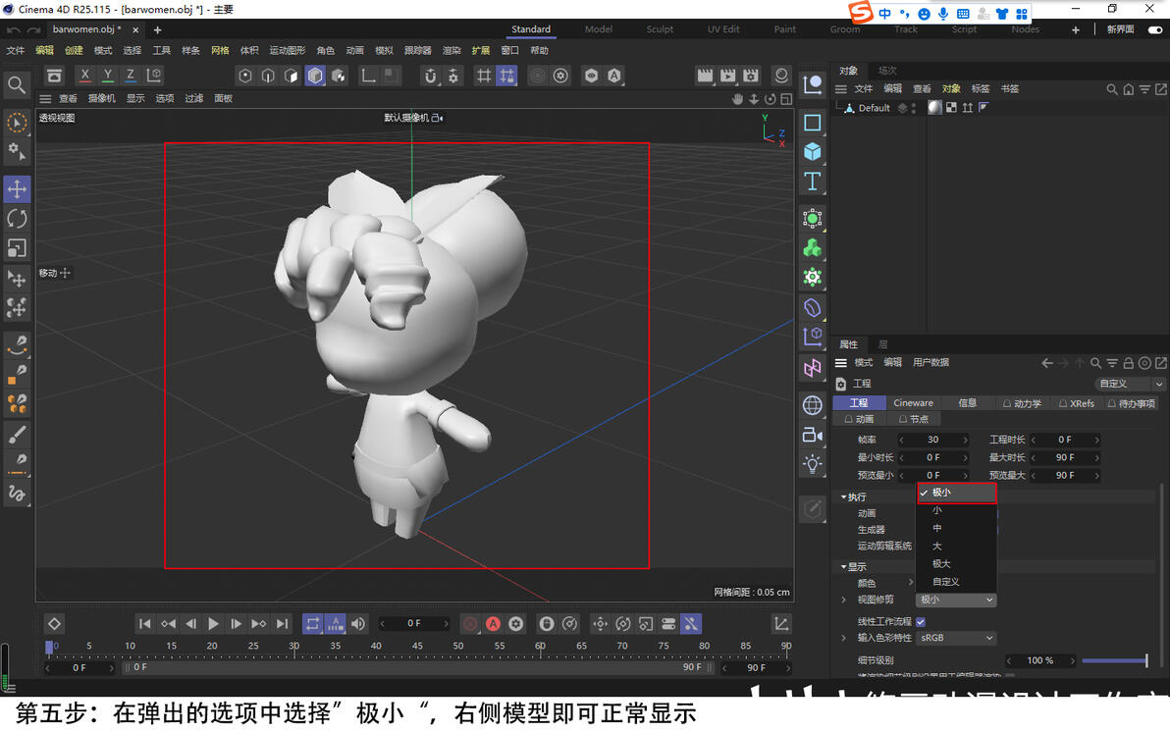Toggle timeline sound playback speaker
Image resolution: width=1170 pixels, height=731 pixels.
[358, 623]
